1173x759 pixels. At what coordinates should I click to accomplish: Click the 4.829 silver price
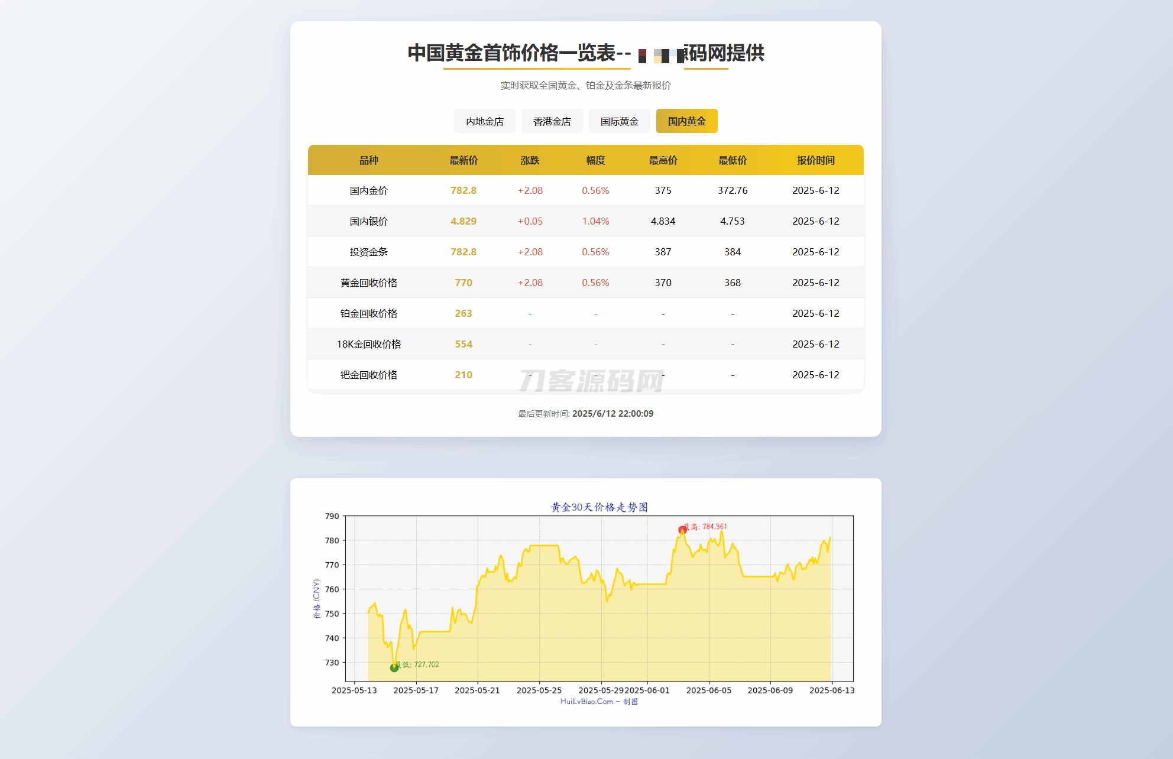[x=464, y=221]
